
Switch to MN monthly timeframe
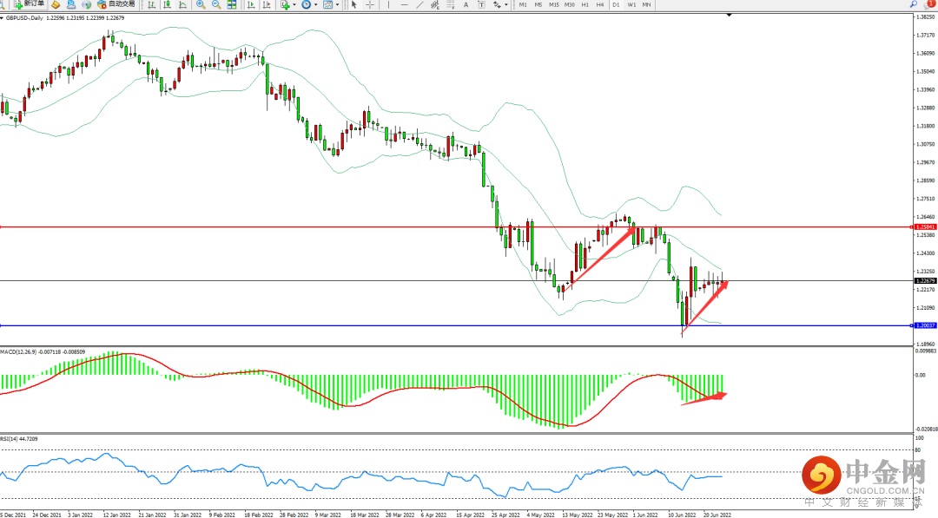coord(646,4)
